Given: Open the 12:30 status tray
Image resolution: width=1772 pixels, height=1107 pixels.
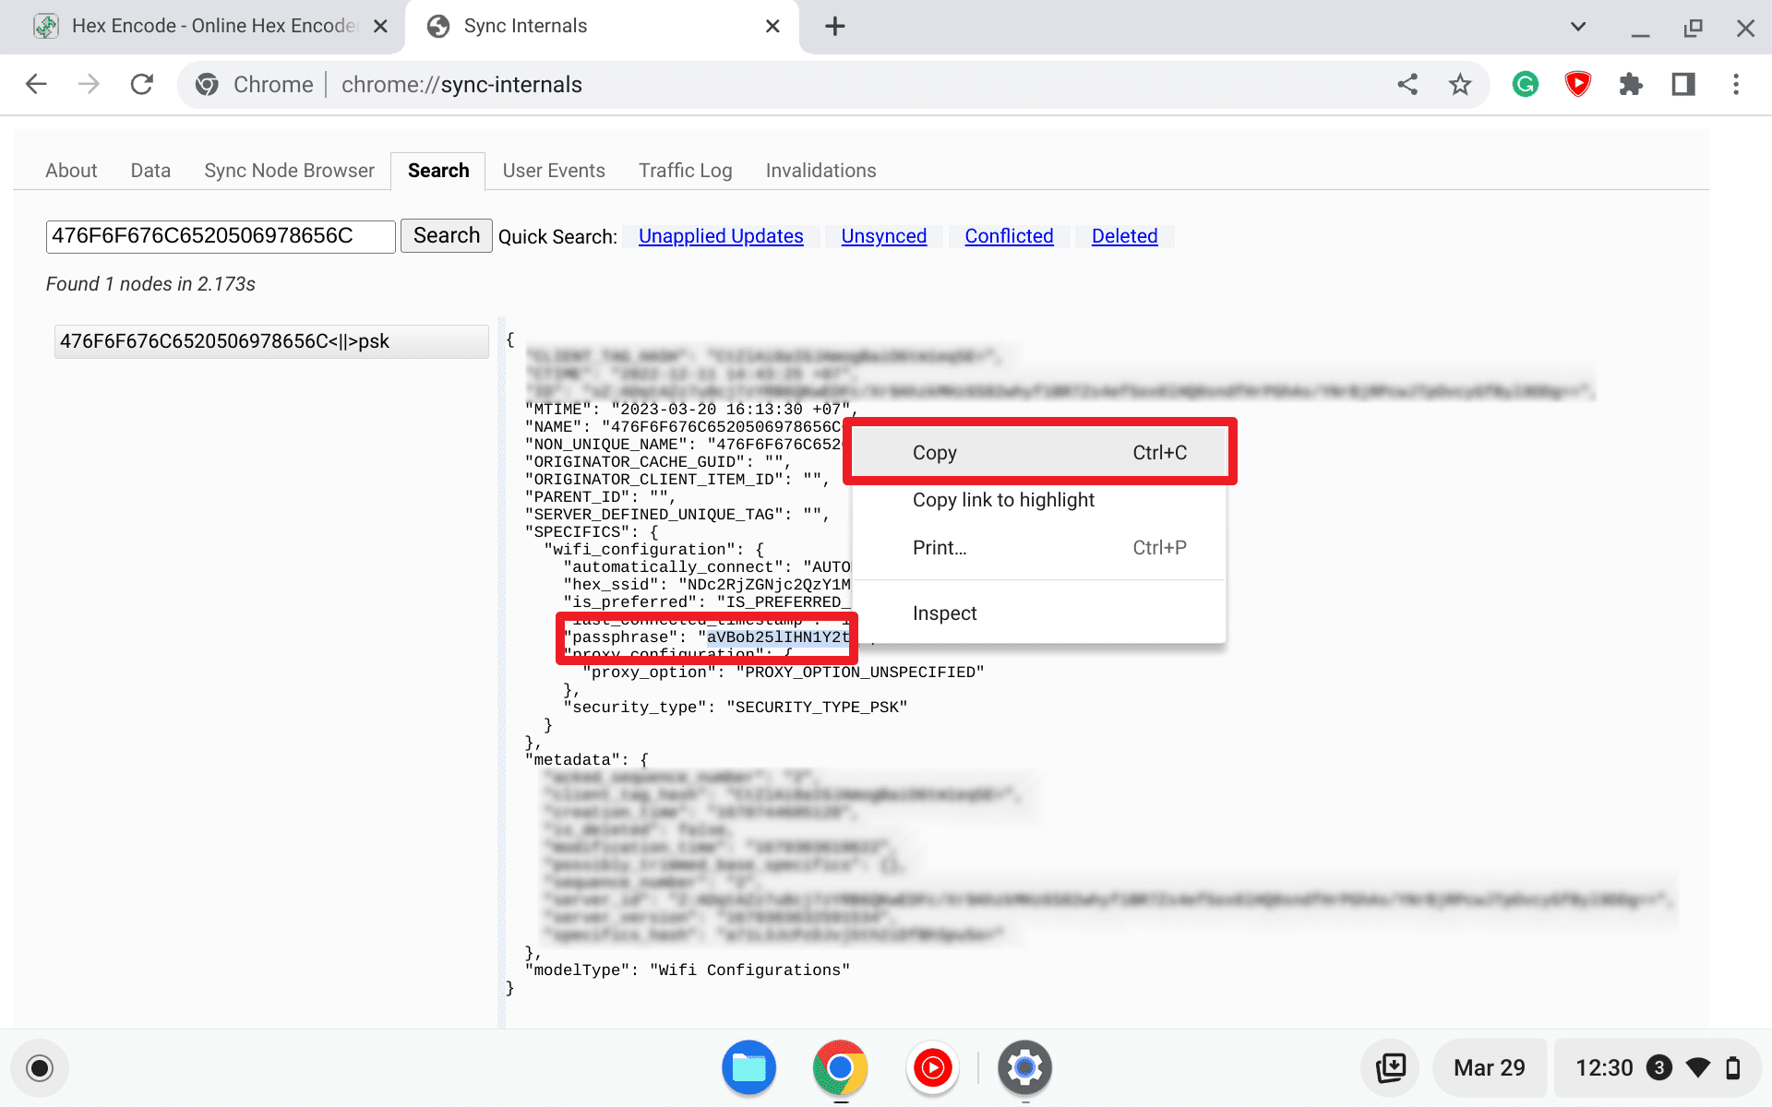Looking at the screenshot, I should [x=1658, y=1068].
